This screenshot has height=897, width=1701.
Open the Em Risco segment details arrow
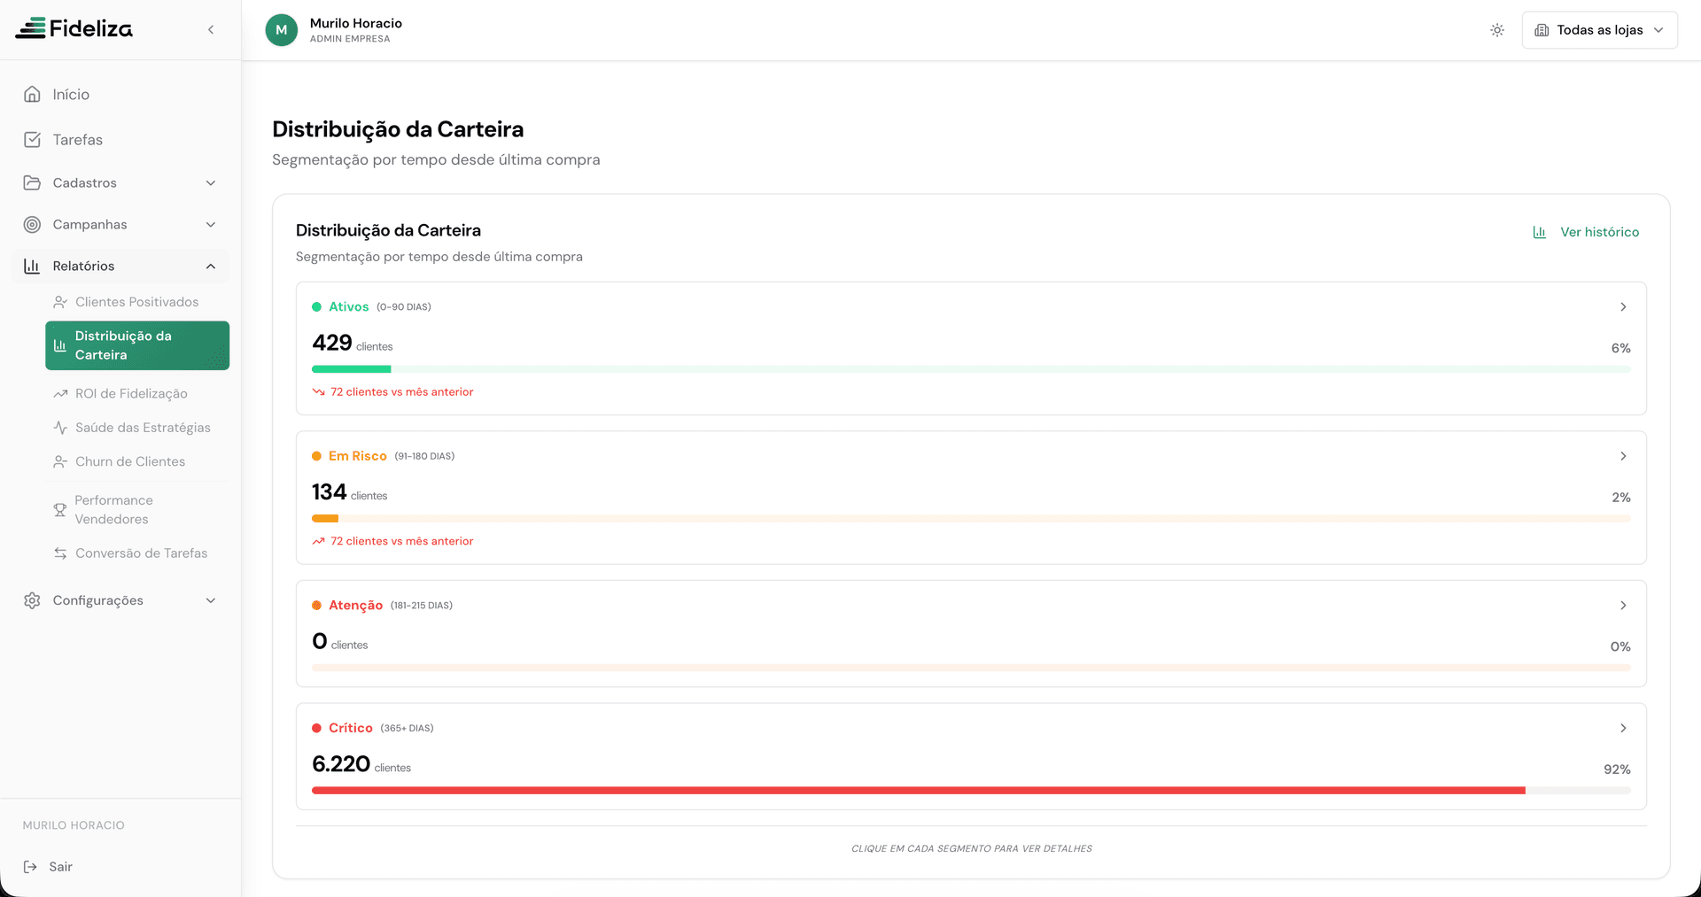[1623, 456]
